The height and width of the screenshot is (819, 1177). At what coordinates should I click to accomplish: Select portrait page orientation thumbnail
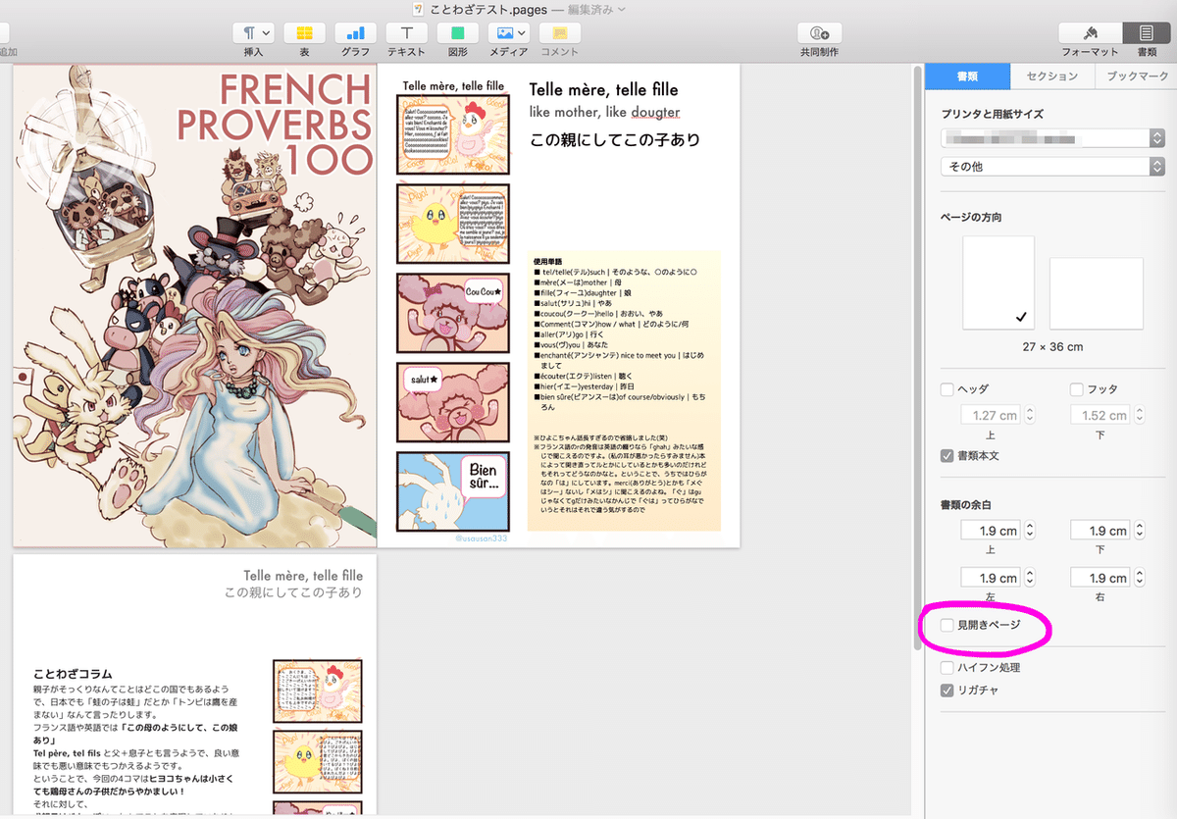pos(998,282)
